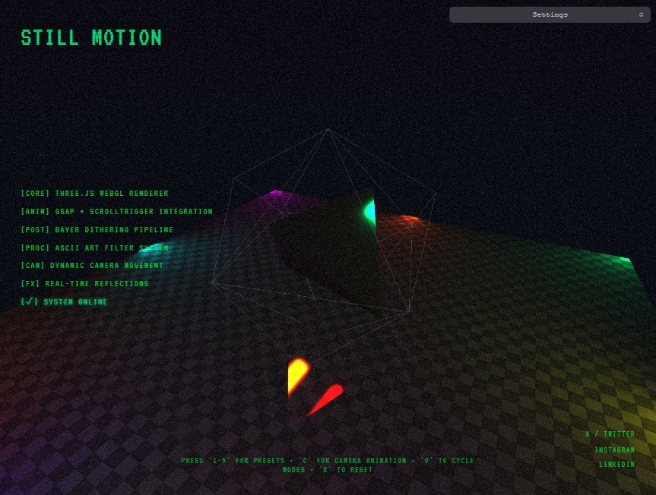
Task: Click the [FX] Real-Time Reflections entry
Action: point(85,284)
